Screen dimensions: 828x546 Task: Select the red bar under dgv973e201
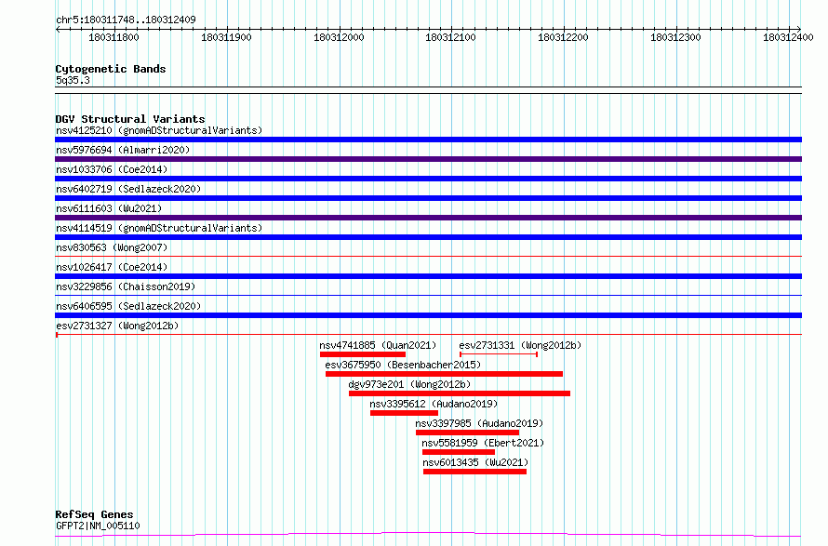pyautogui.click(x=460, y=393)
